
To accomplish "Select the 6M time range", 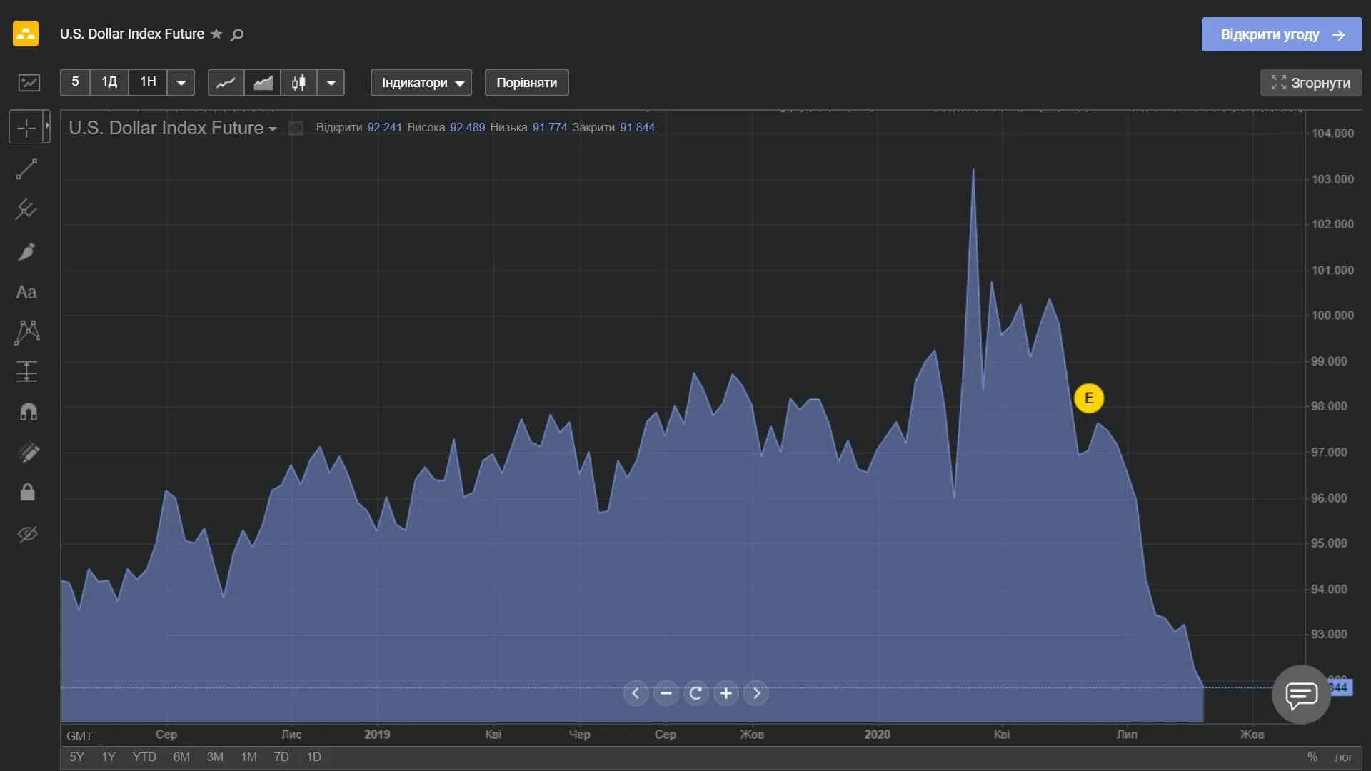I will [181, 757].
